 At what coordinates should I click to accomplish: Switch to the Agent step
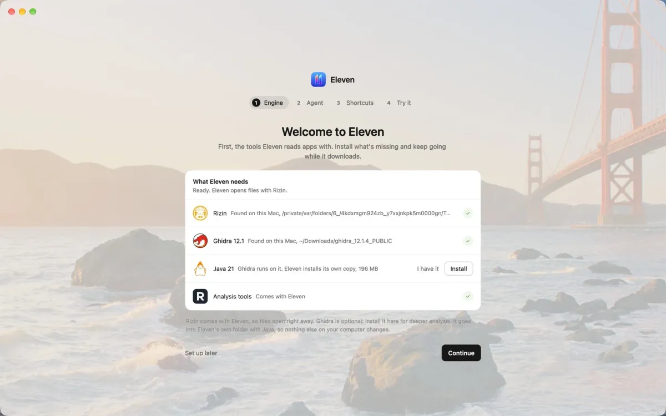point(310,103)
